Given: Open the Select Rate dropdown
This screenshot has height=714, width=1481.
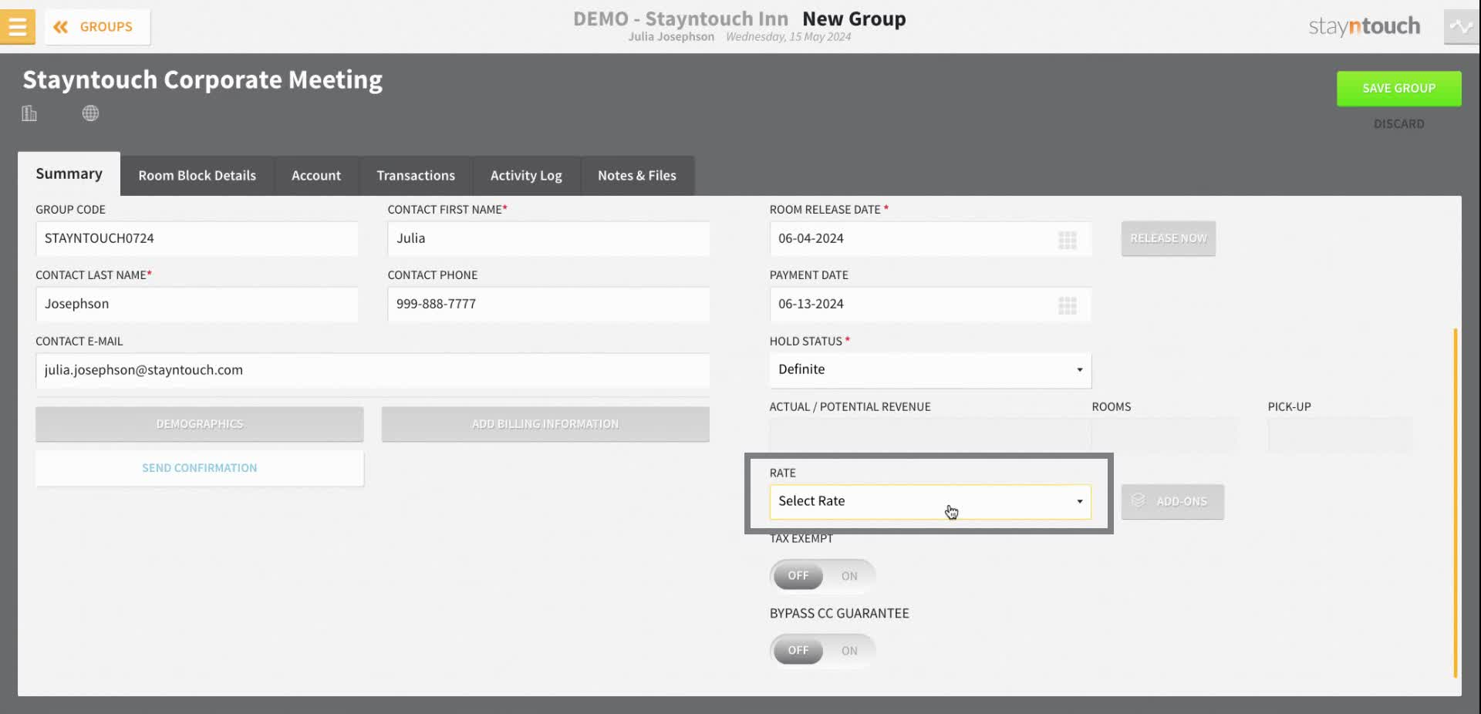Looking at the screenshot, I should tap(930, 501).
